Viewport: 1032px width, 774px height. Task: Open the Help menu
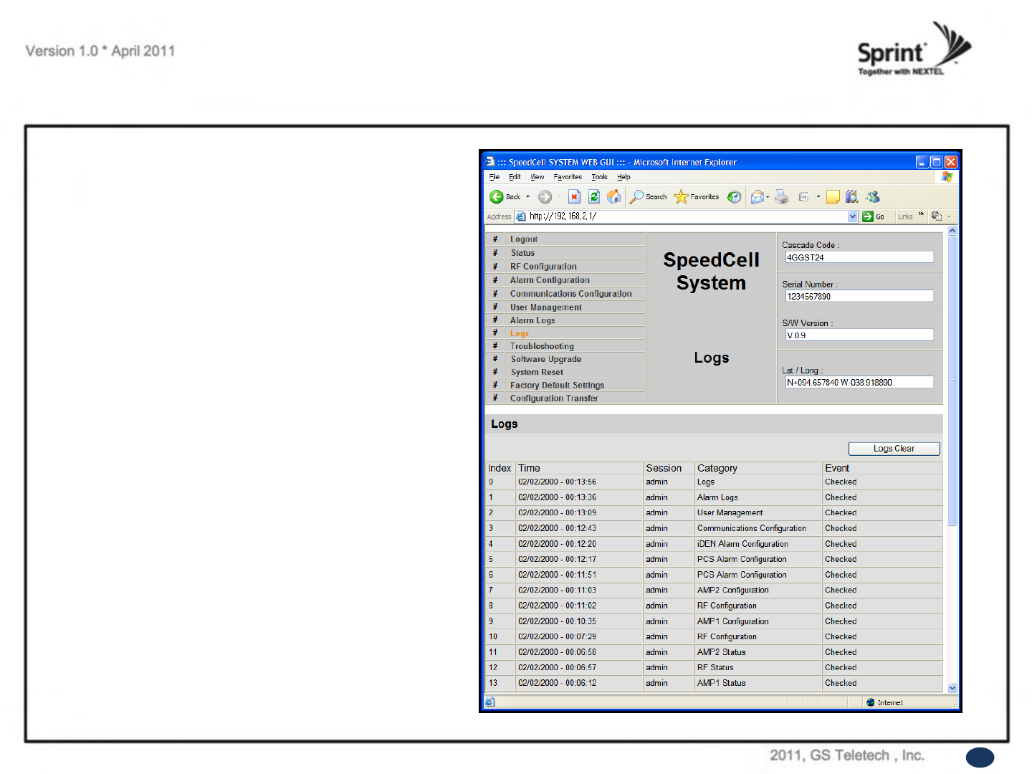[x=624, y=177]
